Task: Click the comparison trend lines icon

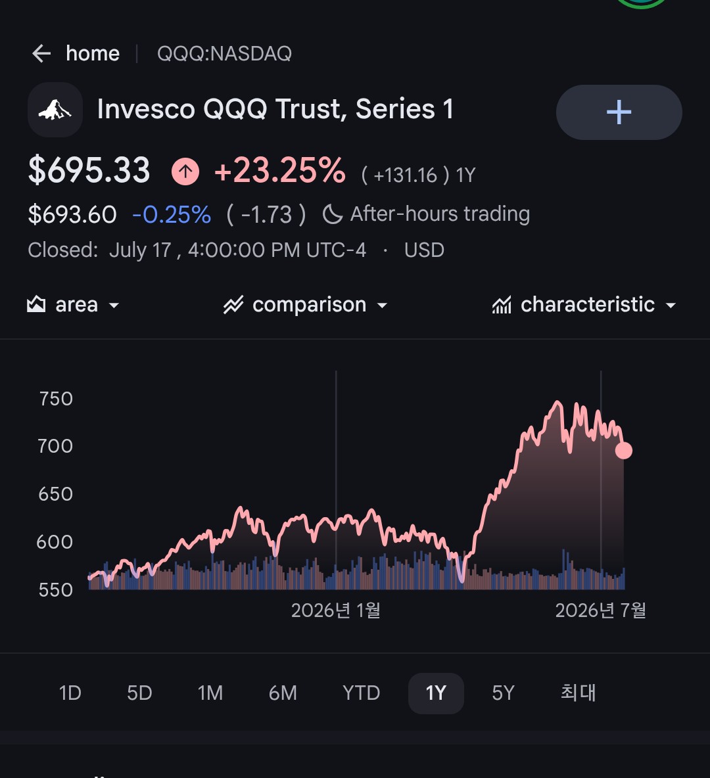Action: [x=233, y=305]
